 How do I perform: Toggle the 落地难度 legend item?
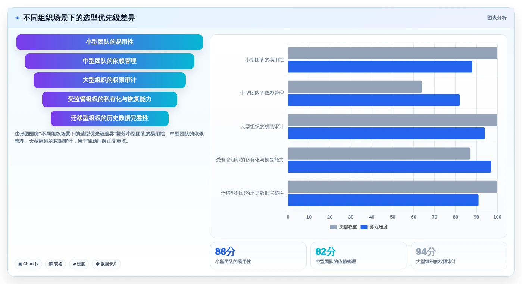(374, 227)
